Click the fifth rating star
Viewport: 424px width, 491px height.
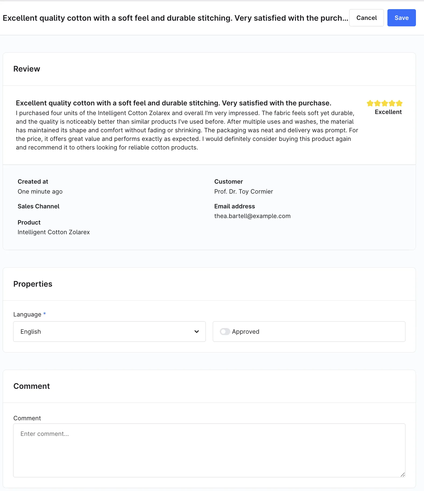399,103
